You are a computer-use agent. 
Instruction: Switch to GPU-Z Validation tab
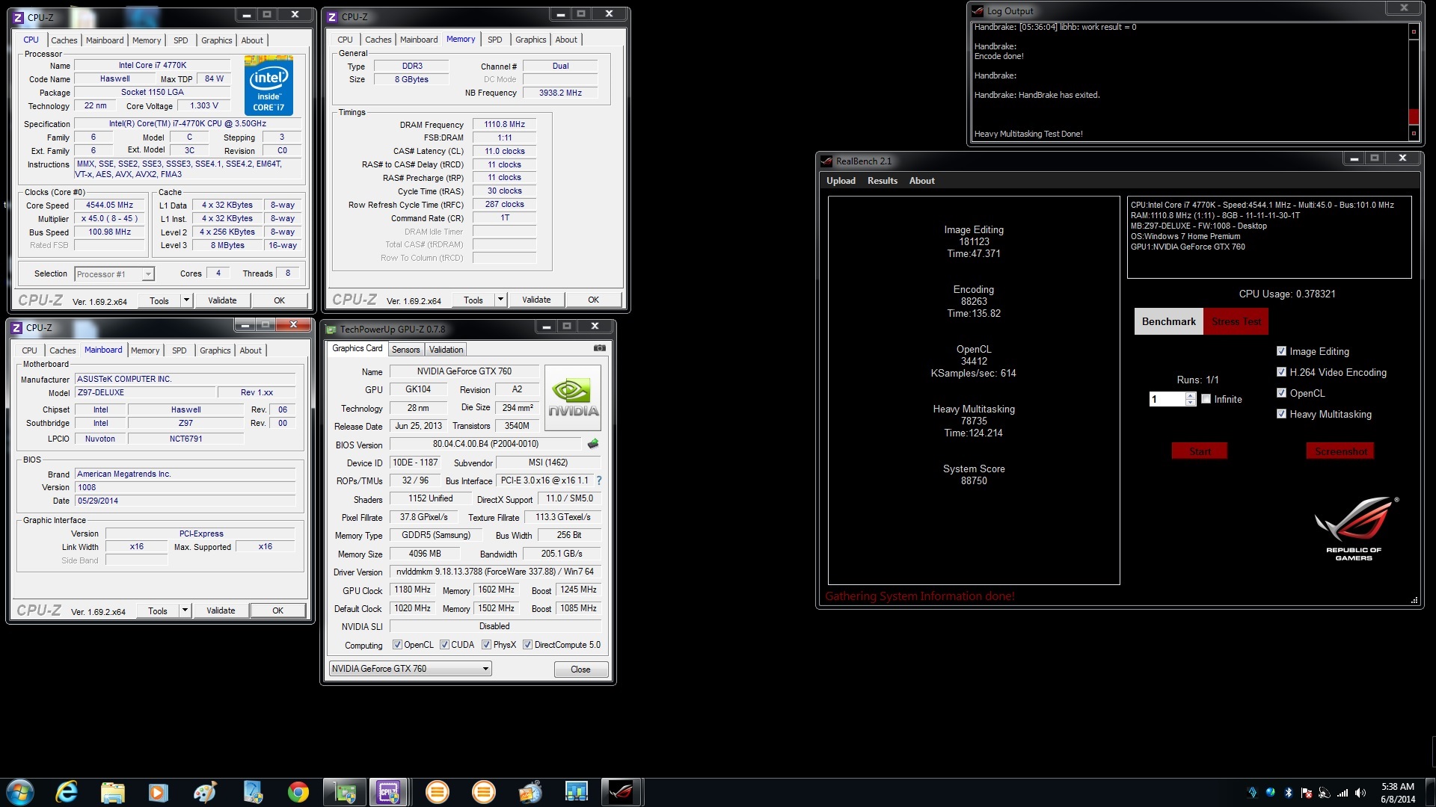446,350
